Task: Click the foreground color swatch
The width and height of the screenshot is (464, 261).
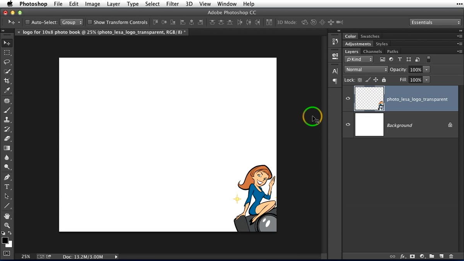Action: pos(5,241)
